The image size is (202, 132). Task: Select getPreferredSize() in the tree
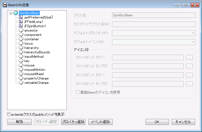click(38, 17)
